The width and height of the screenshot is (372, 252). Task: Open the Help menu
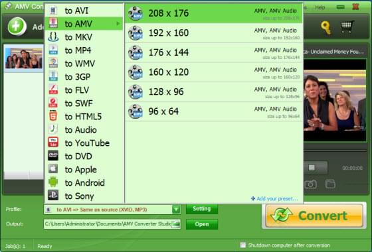(x=320, y=7)
